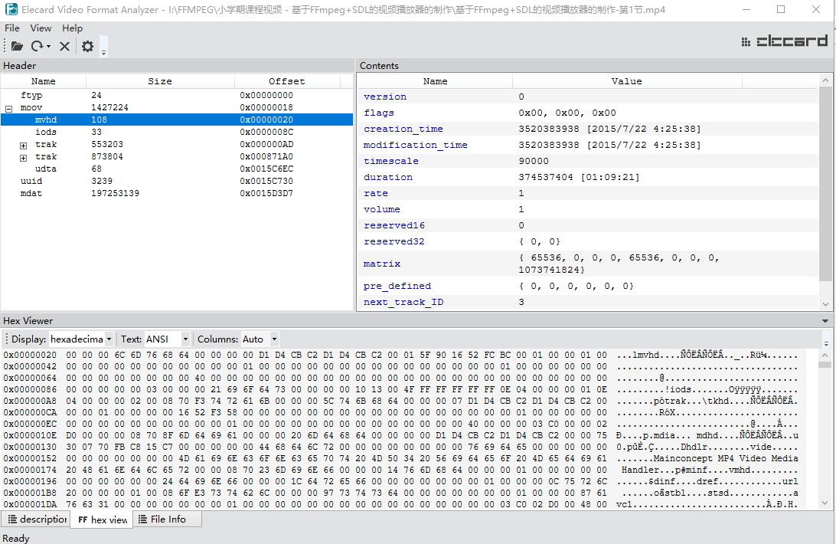Click the hex viewer scroll down arrow
This screenshot has width=836, height=544.
[825, 503]
